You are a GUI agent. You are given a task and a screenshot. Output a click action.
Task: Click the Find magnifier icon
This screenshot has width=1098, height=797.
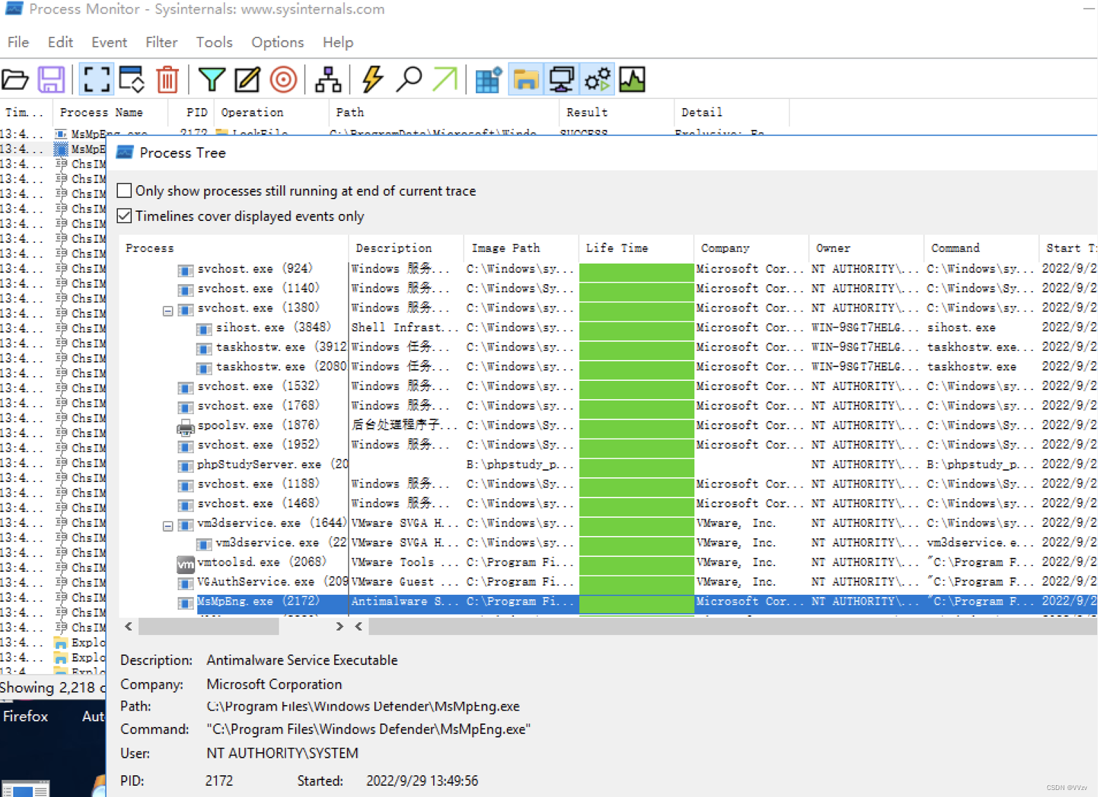click(x=409, y=79)
